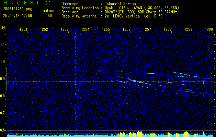Click the 1255 time axis marker
The image size is (216, 137).
coord(106,29)
